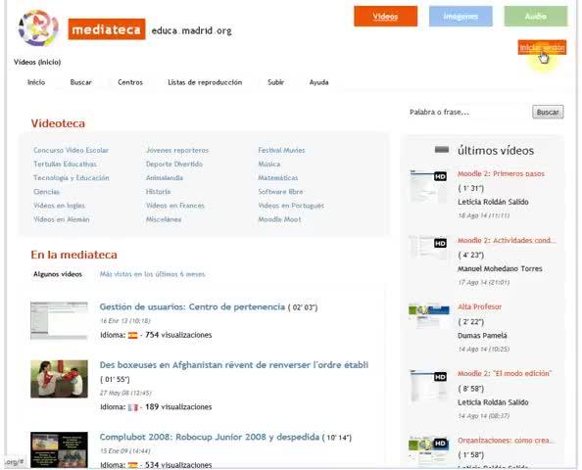Open Festival Muvies category

pyautogui.click(x=281, y=150)
